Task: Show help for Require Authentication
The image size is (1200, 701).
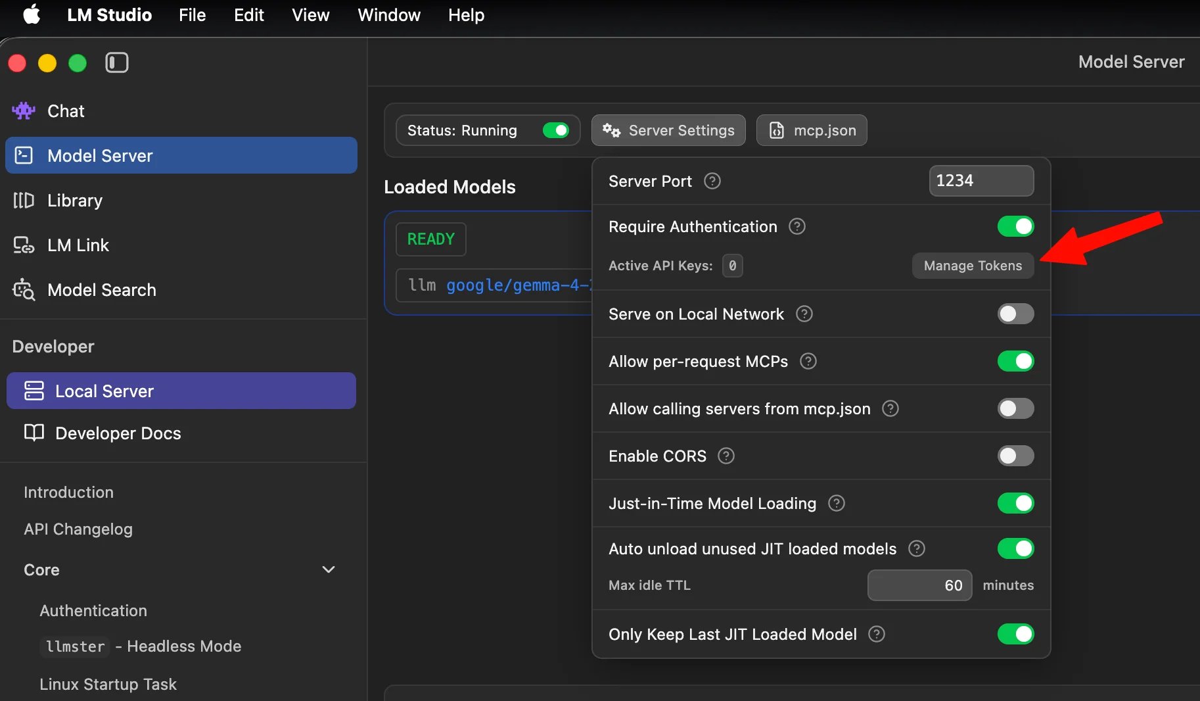Action: 797,226
